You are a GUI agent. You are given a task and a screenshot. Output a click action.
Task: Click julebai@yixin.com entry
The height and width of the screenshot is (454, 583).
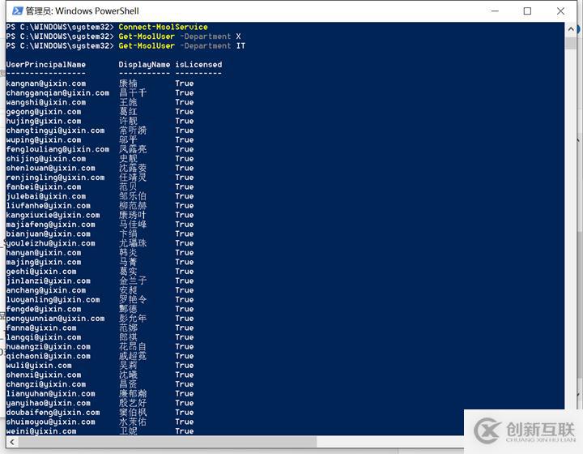click(x=45, y=196)
